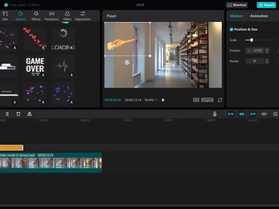Click the Mirror flip icon
279x209 pixels.
tap(29, 114)
